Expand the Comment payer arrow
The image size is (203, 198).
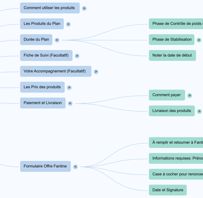(x=189, y=96)
